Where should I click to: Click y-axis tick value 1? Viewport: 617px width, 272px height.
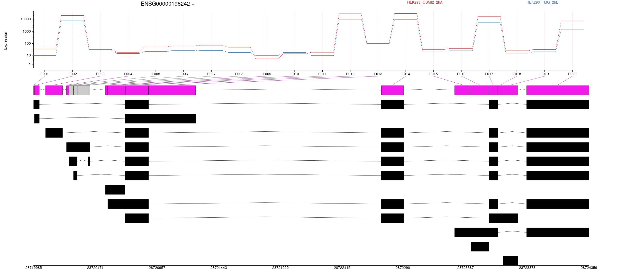pyautogui.click(x=30, y=64)
